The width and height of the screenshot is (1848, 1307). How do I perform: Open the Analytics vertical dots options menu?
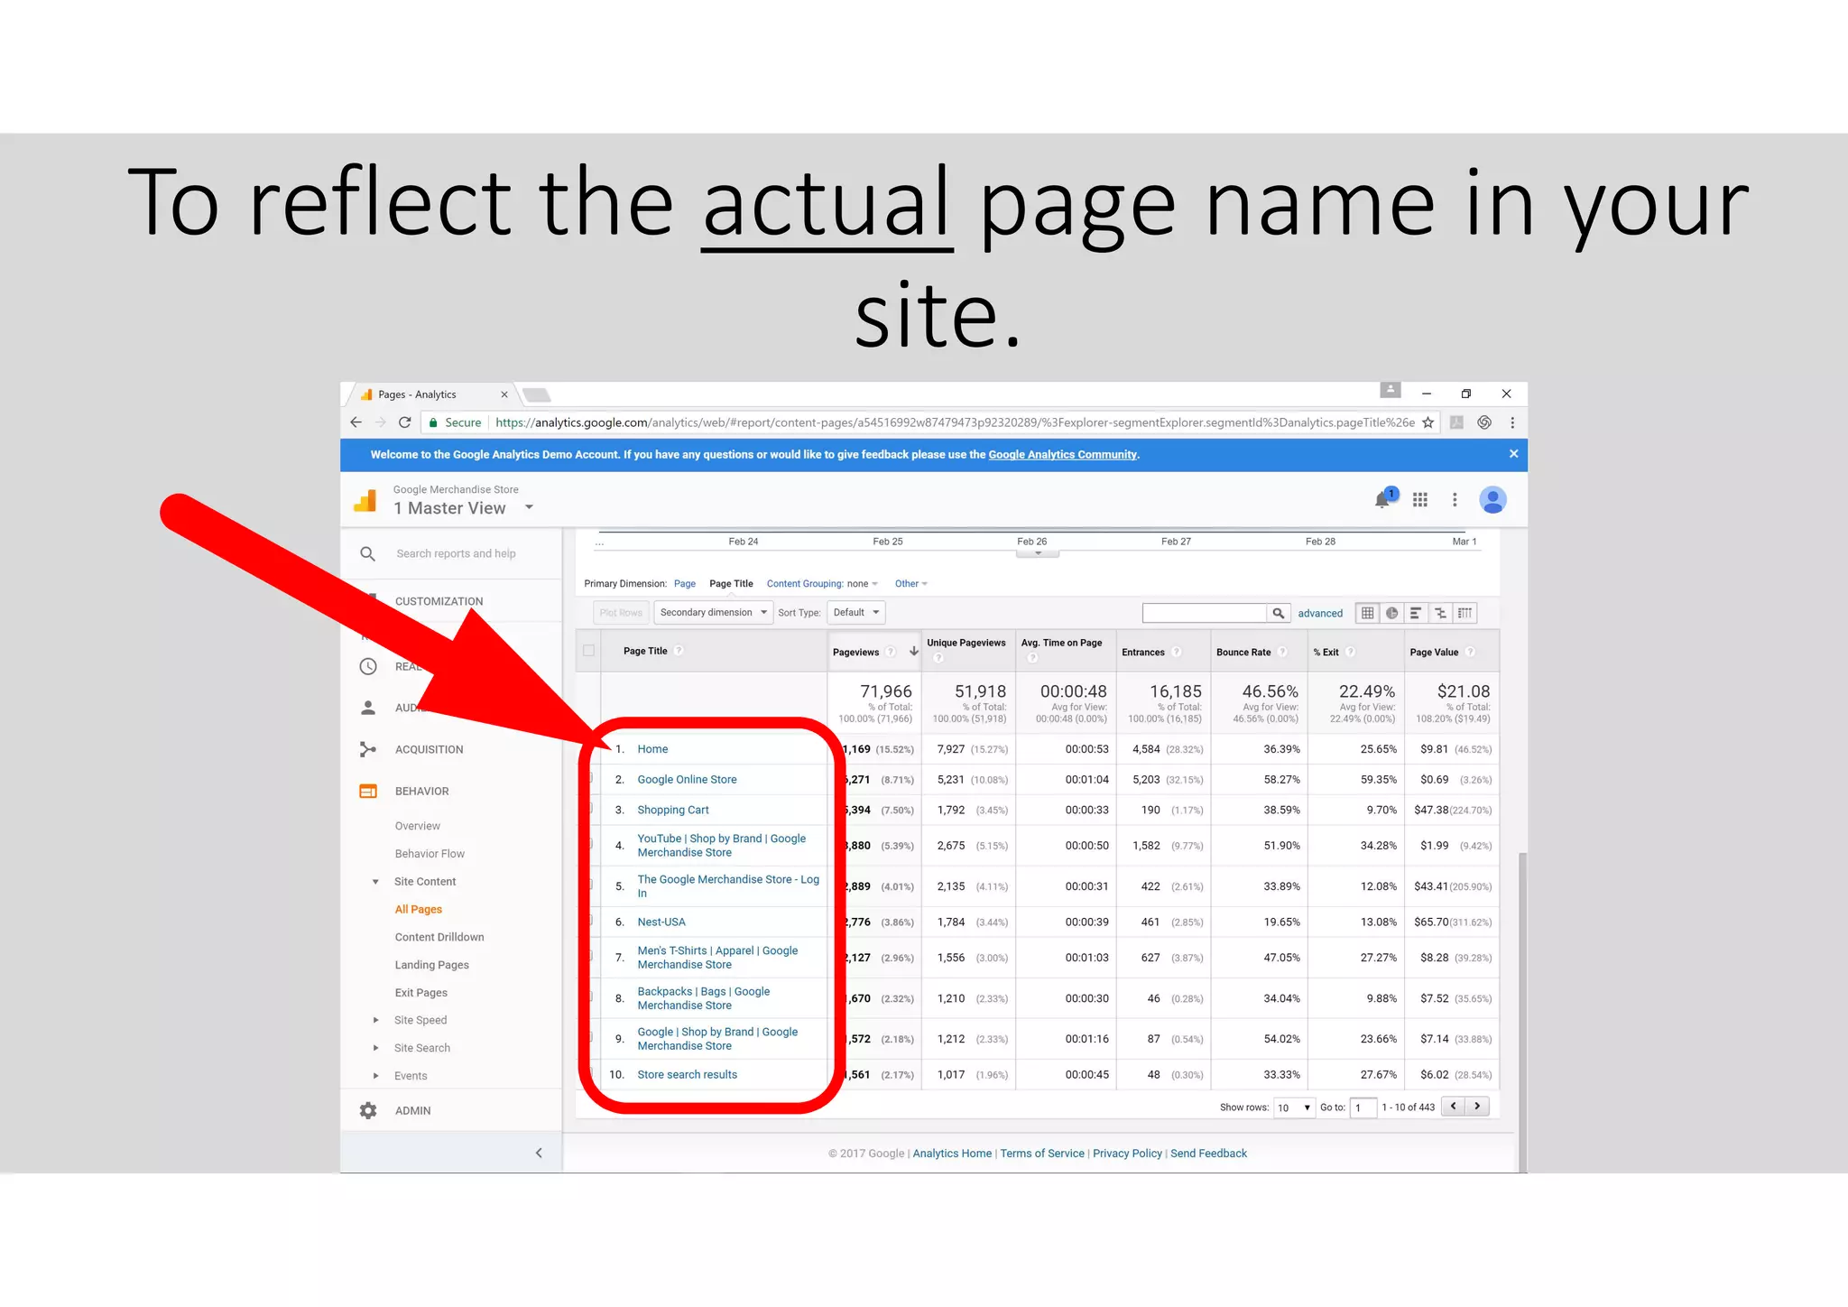coord(1455,499)
